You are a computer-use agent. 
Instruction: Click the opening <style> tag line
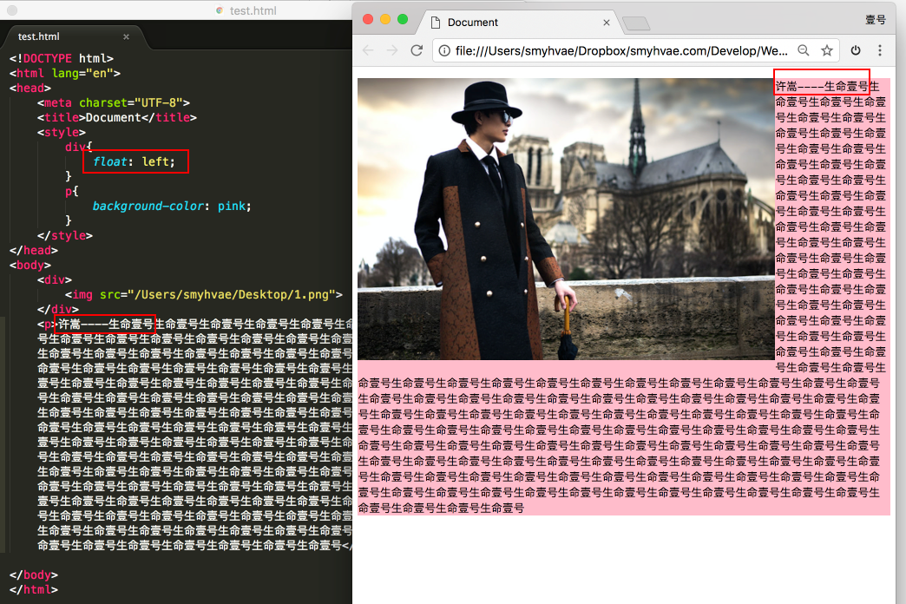coord(62,133)
